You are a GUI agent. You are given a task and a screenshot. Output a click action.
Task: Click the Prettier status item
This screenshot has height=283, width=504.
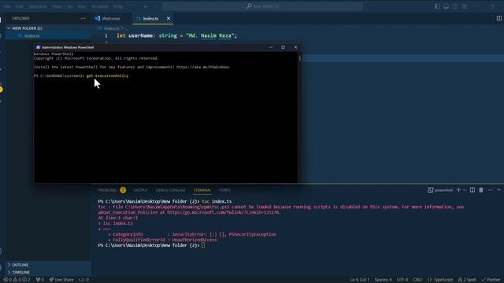click(x=491, y=280)
